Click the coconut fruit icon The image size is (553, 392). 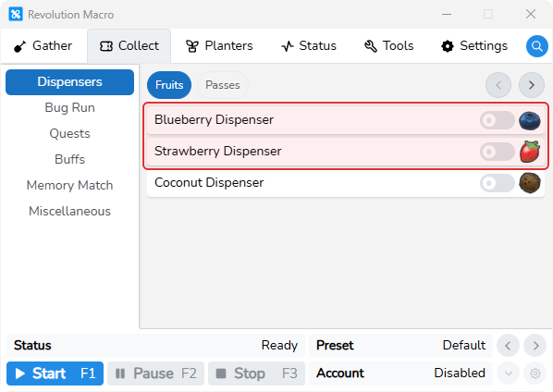click(530, 183)
